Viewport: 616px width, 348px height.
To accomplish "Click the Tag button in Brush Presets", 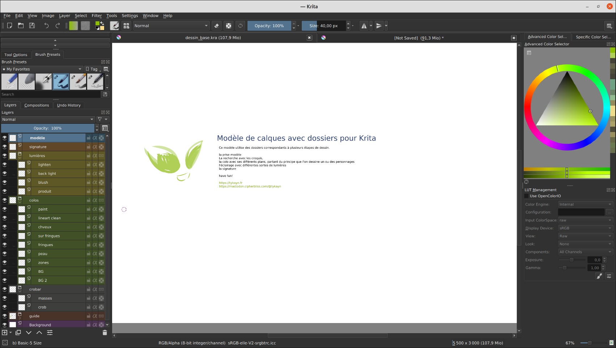I will 93,69.
